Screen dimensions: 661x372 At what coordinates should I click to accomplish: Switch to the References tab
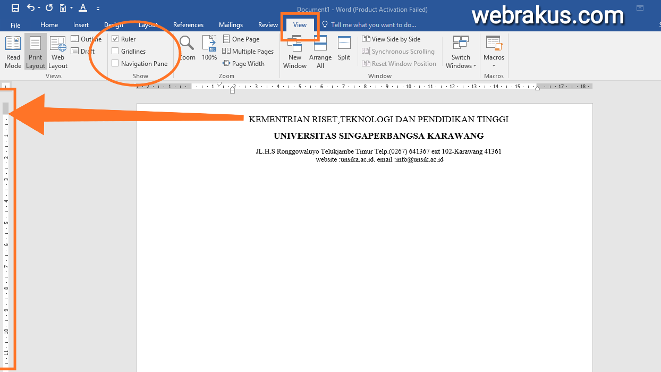188,24
